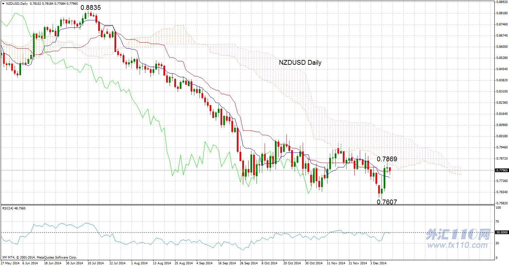Click the RSI 30 level on indicator scale

[498, 243]
